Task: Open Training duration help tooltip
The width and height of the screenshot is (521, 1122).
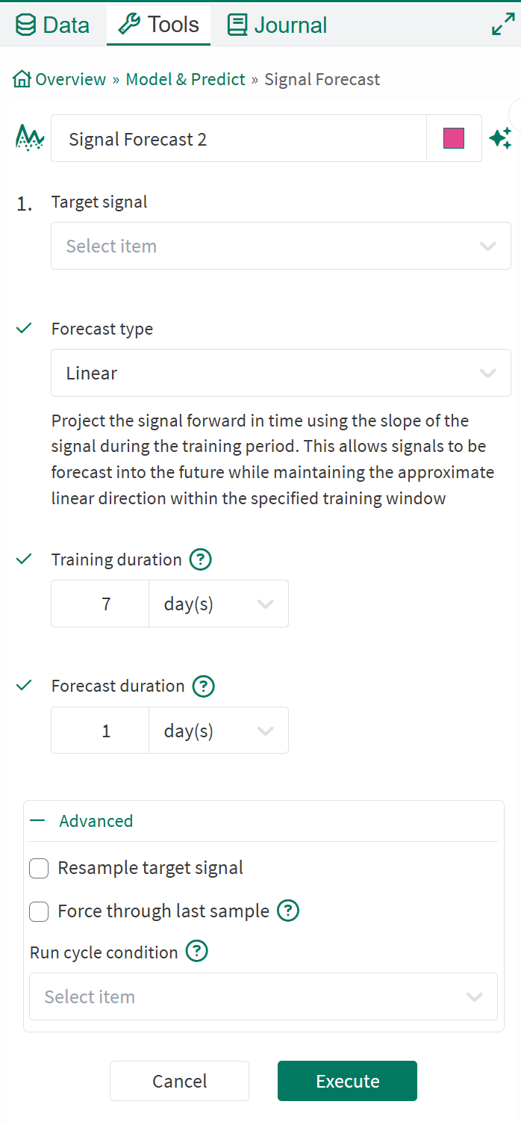Action: coord(201,560)
